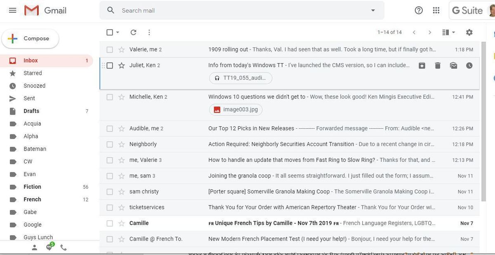495x255 pixels.
Task: Select the Neighborly email checkbox
Action: point(110,144)
